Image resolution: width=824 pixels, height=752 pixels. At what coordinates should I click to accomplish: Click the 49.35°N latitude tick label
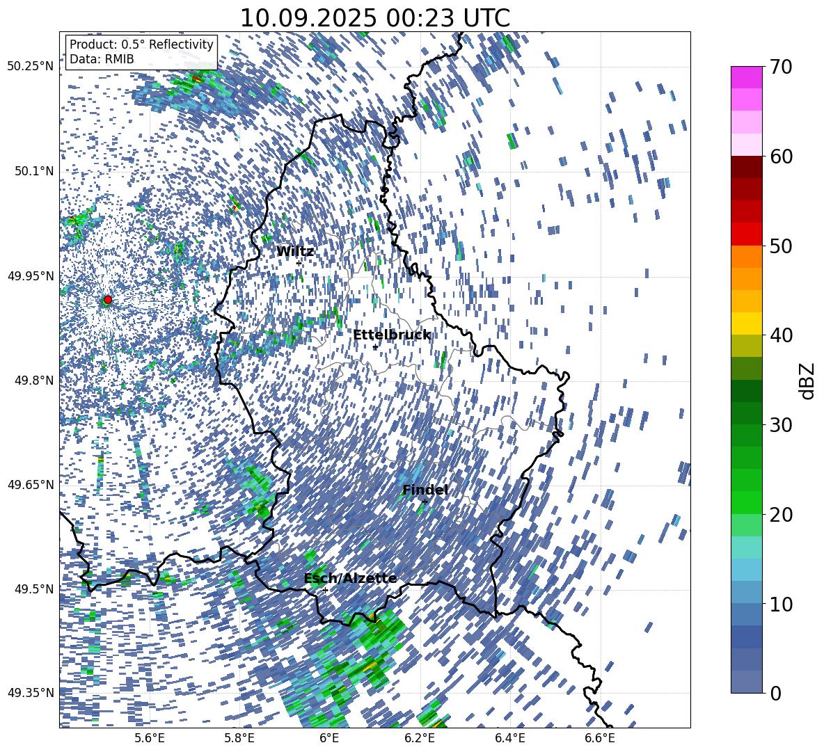(31, 693)
